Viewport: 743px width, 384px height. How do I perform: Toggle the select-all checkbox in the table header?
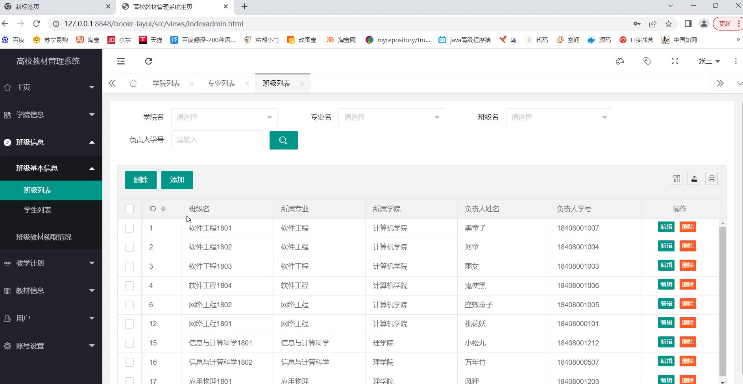pyautogui.click(x=129, y=209)
